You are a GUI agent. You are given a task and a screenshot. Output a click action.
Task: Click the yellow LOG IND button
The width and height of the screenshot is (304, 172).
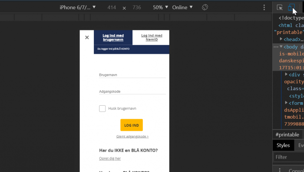tap(132, 125)
